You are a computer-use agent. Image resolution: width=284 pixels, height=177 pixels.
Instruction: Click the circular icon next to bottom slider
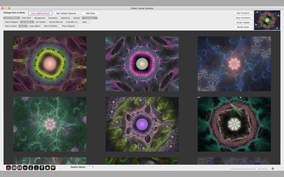(x=273, y=169)
